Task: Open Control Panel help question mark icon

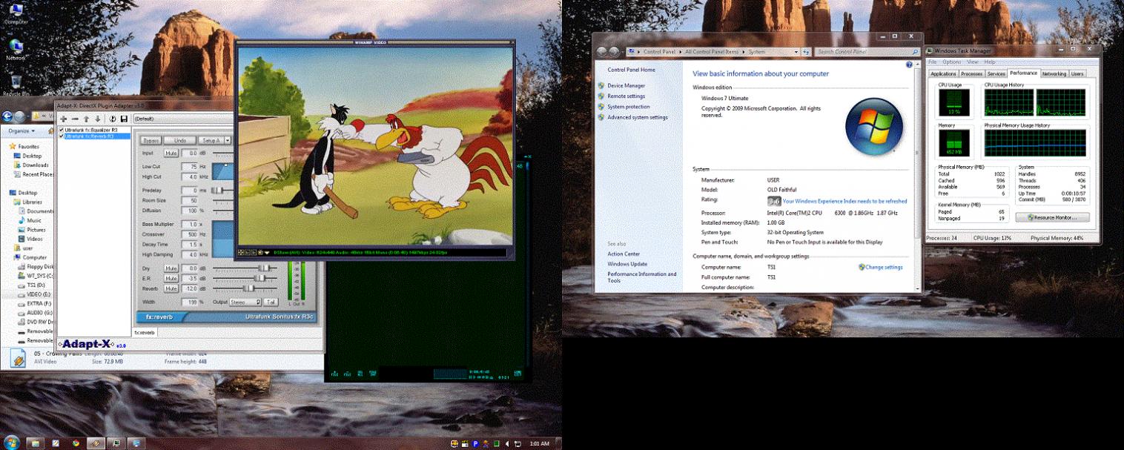Action: click(910, 64)
